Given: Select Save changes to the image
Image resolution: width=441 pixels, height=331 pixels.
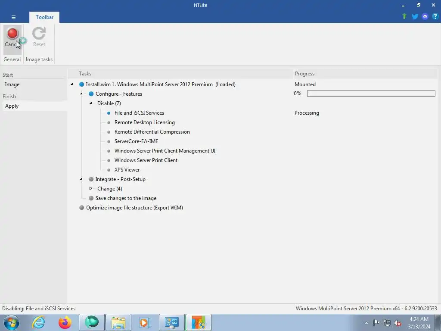Looking at the screenshot, I should (x=126, y=198).
